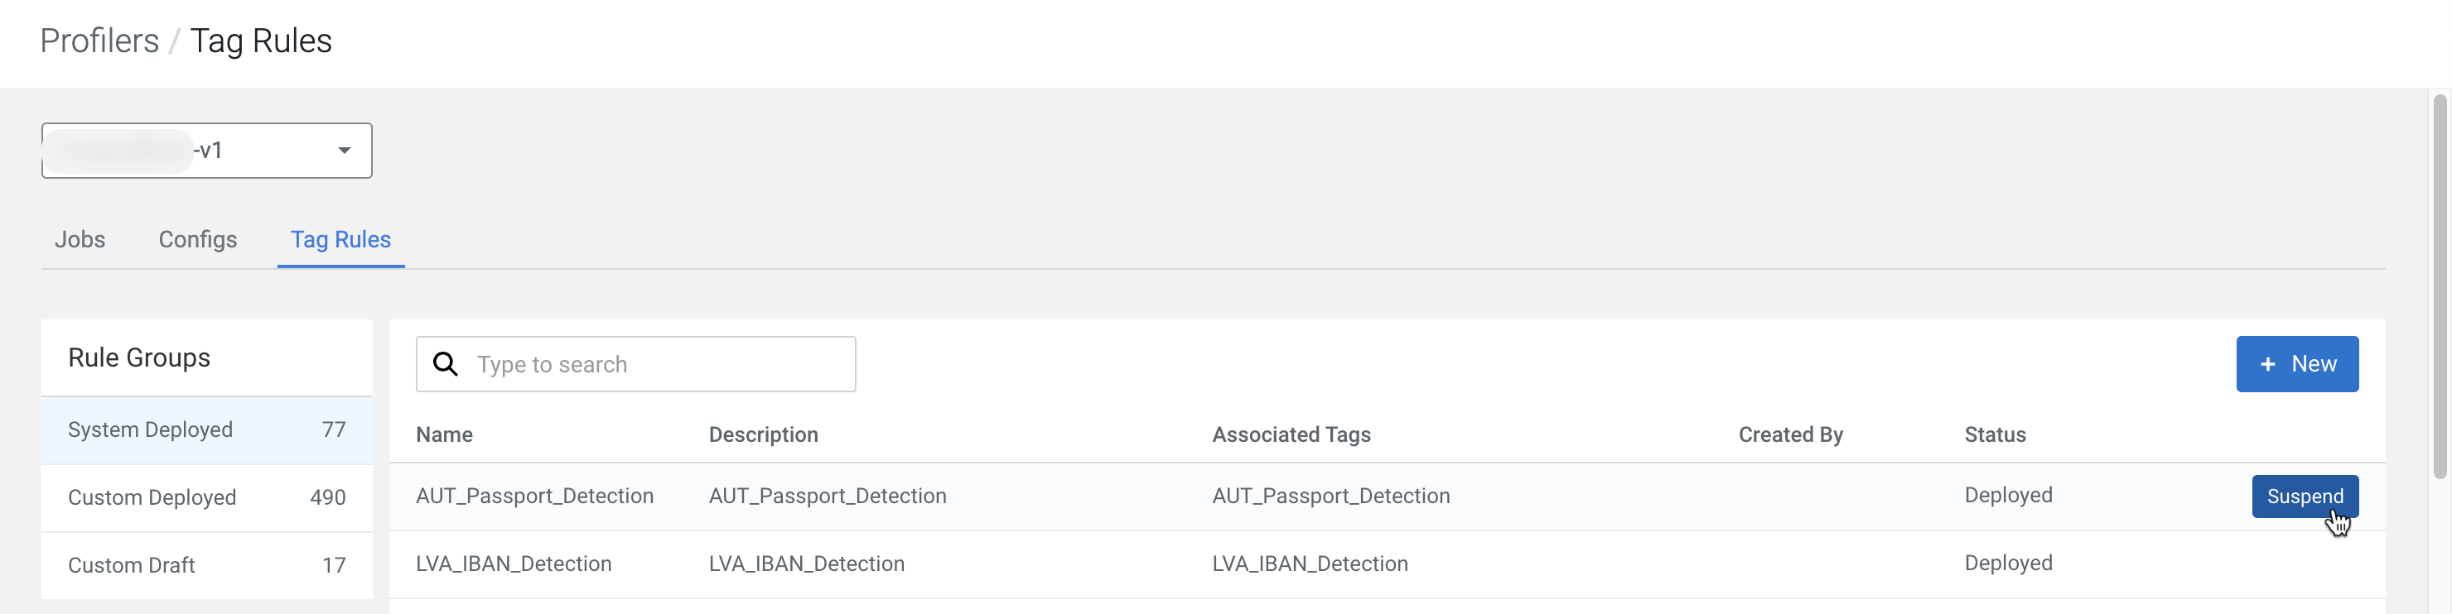Click the plus icon on New button
The image size is (2452, 614).
coord(2267,364)
